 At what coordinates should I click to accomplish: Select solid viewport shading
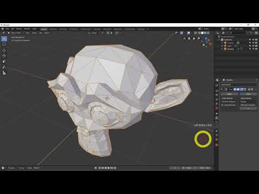click(x=202, y=33)
